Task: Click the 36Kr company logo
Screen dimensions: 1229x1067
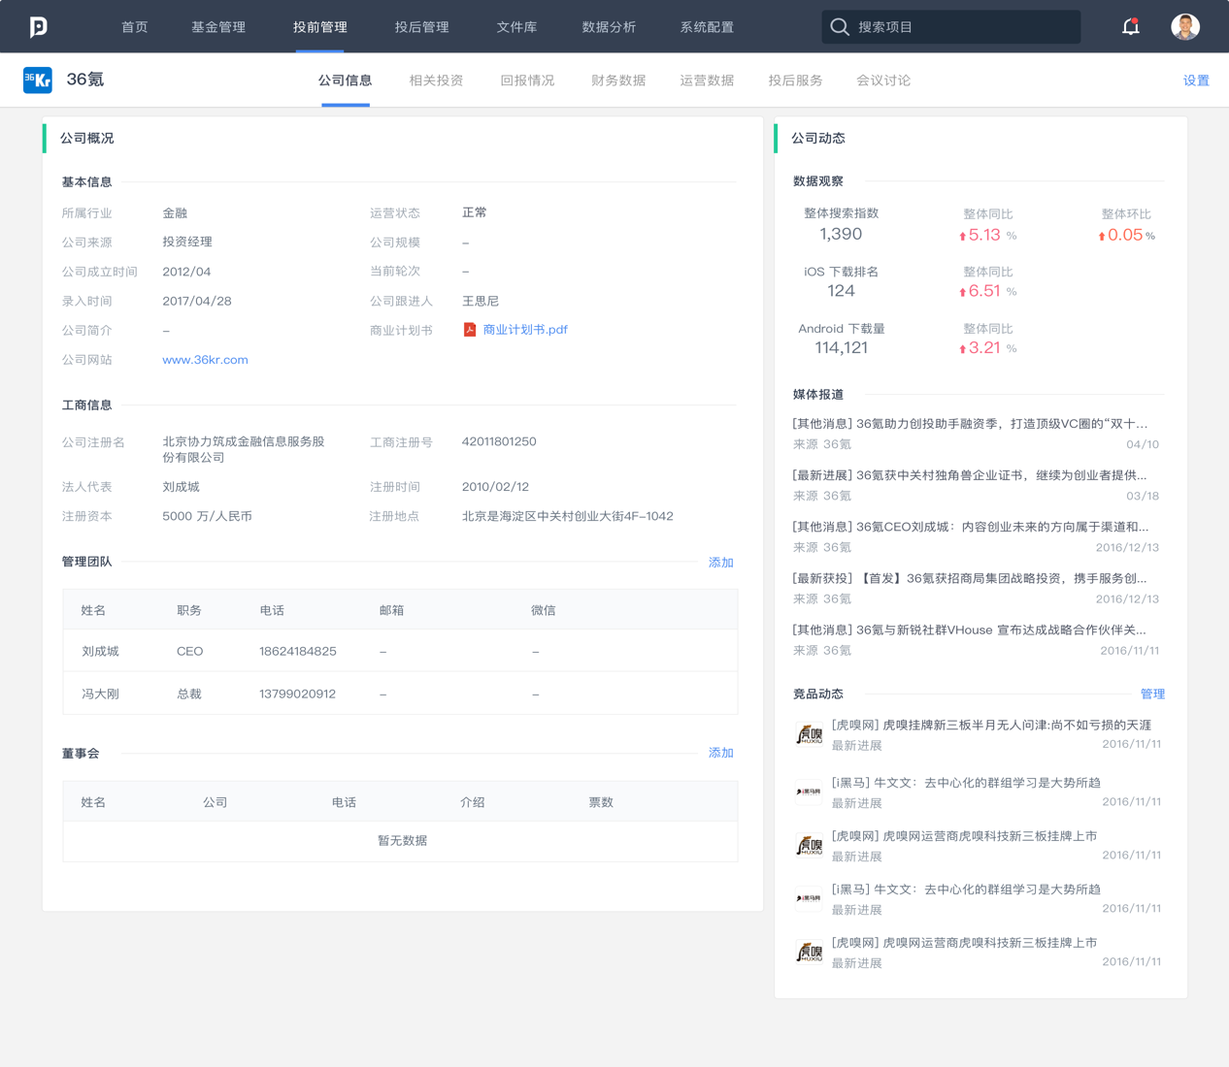Action: [x=38, y=80]
